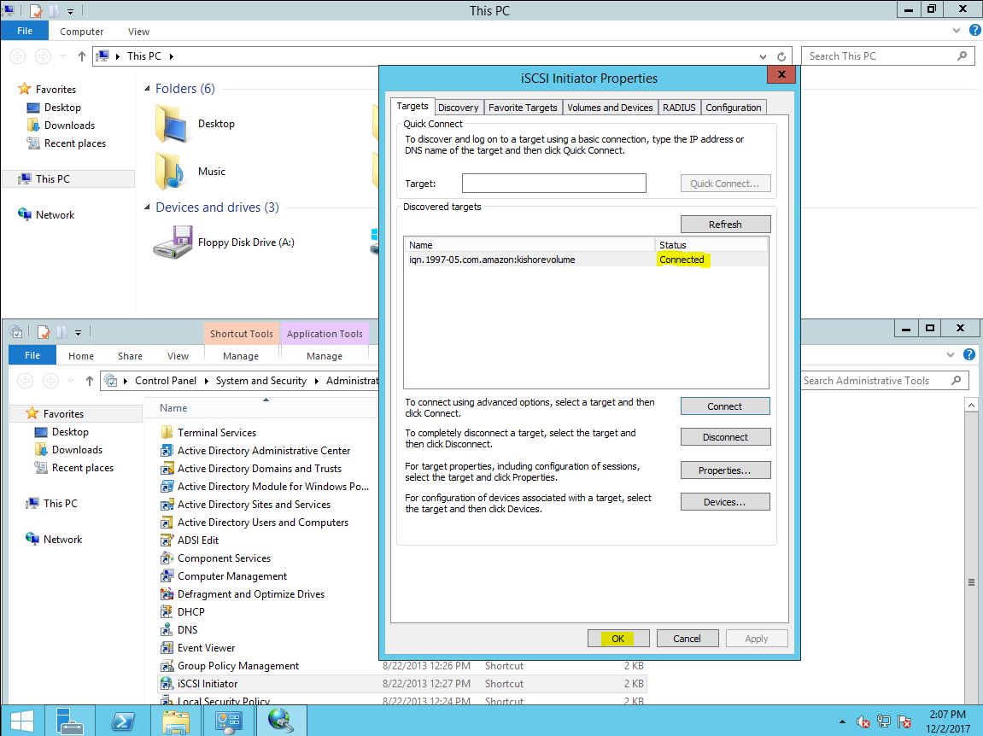983x736 pixels.
Task: Open the Volumes and Devices tab
Action: (610, 108)
